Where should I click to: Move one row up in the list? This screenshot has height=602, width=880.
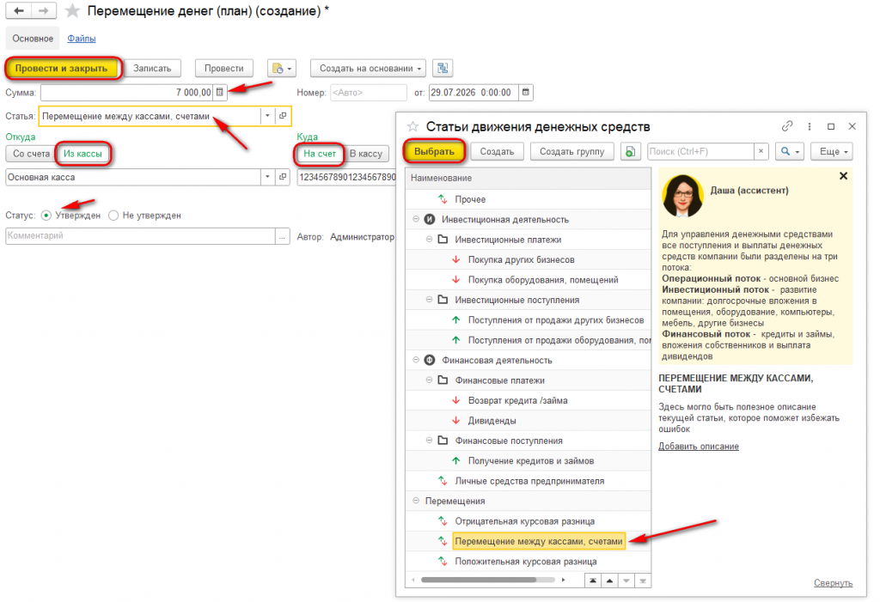(x=609, y=581)
